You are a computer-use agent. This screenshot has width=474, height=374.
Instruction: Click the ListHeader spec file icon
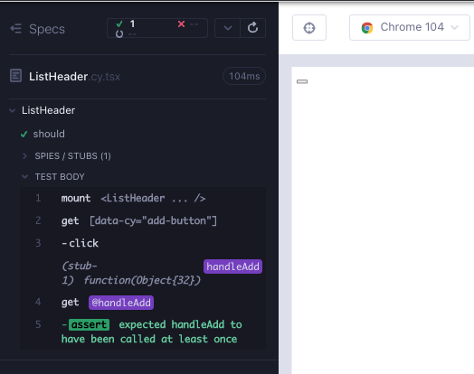click(x=15, y=76)
